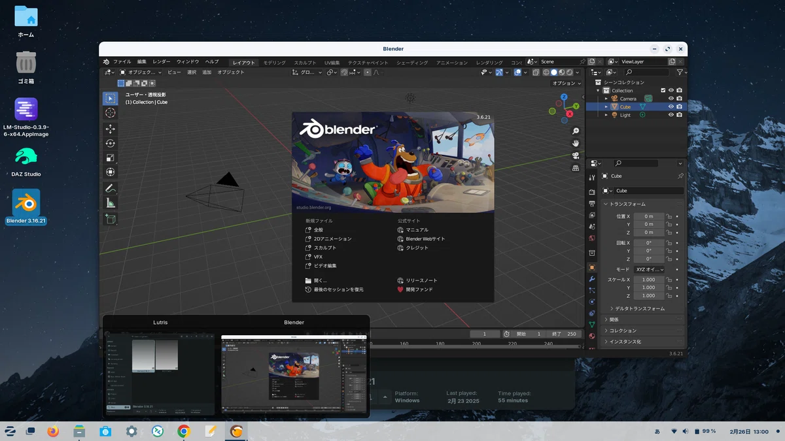Click 開く... on the splash screen
This screenshot has width=785, height=441.
316,280
